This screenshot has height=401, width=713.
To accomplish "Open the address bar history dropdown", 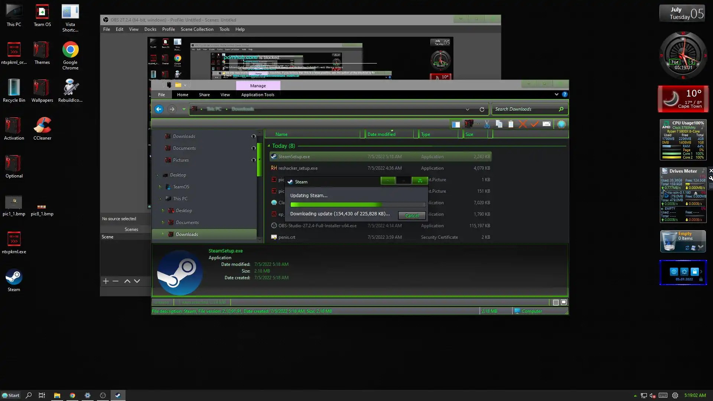I will [x=467, y=109].
